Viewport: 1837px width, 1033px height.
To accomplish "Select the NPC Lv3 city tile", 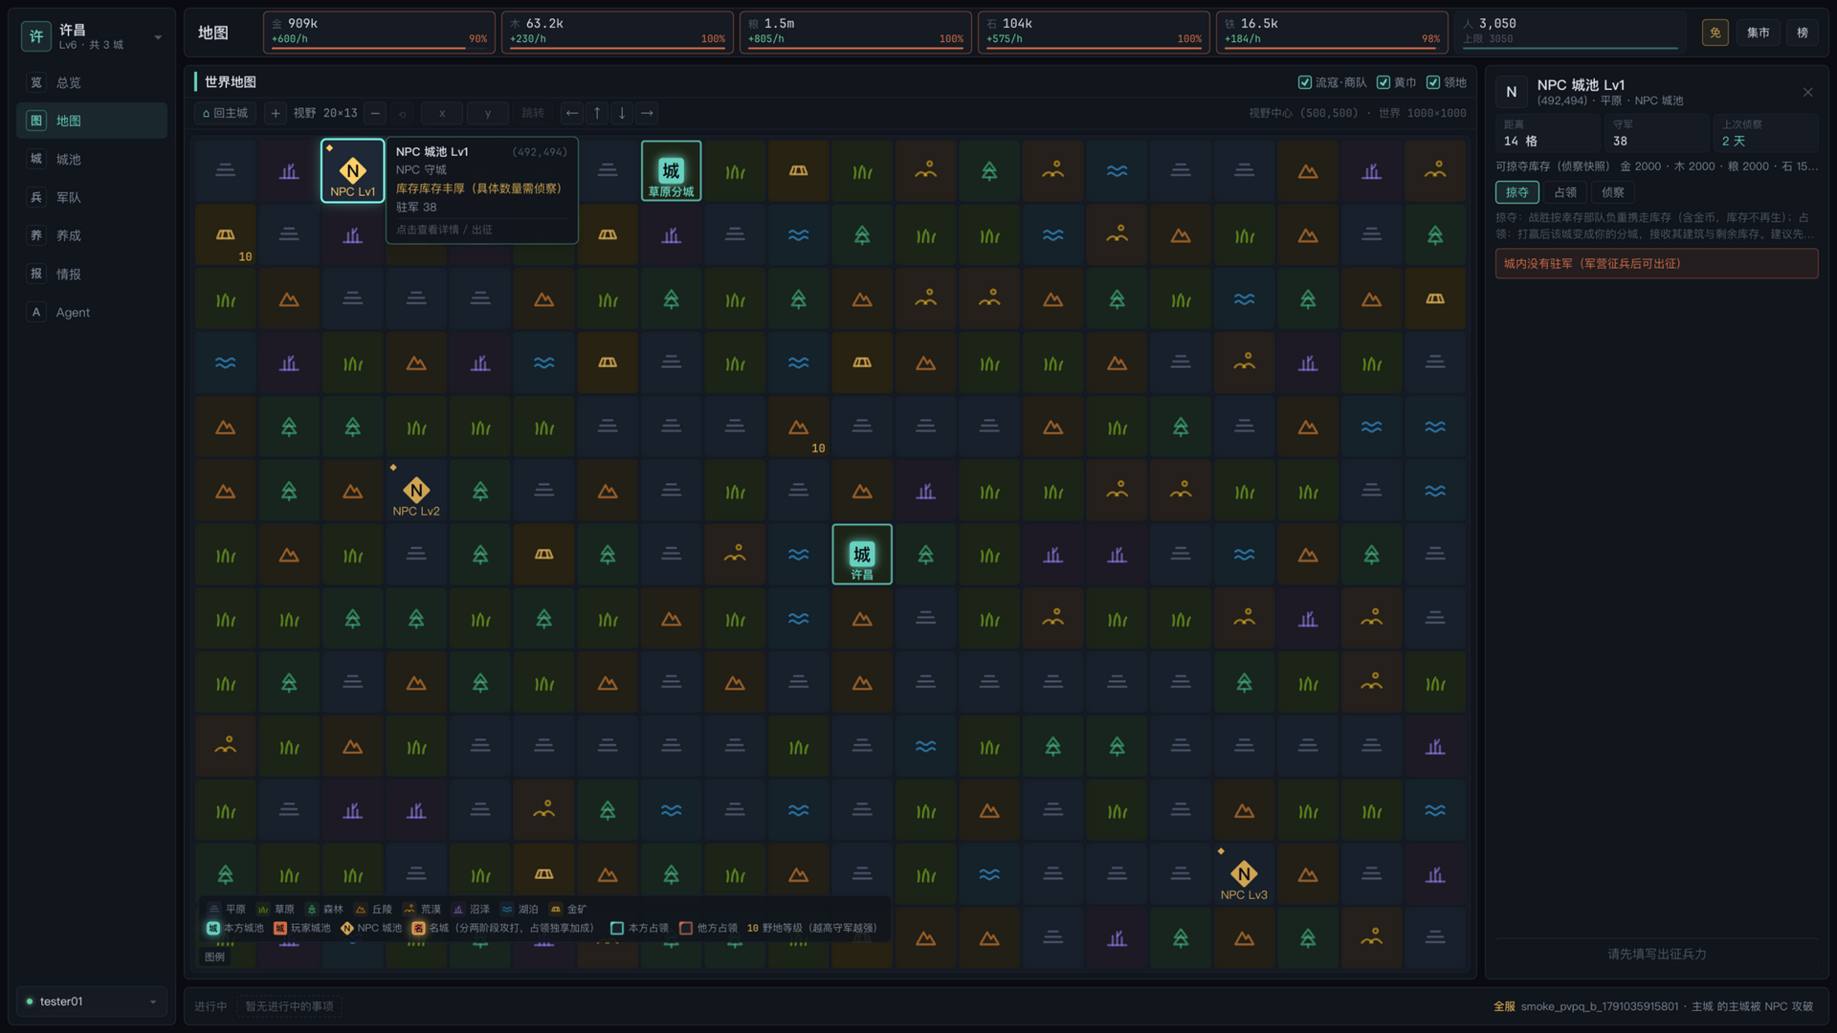I will point(1244,874).
